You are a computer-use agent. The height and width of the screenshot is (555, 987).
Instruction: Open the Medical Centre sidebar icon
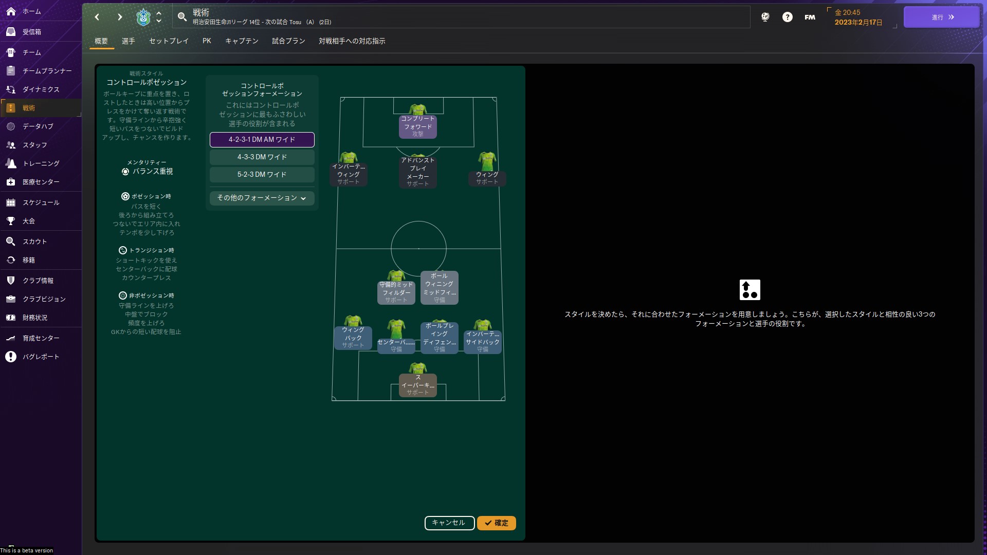coord(11,182)
